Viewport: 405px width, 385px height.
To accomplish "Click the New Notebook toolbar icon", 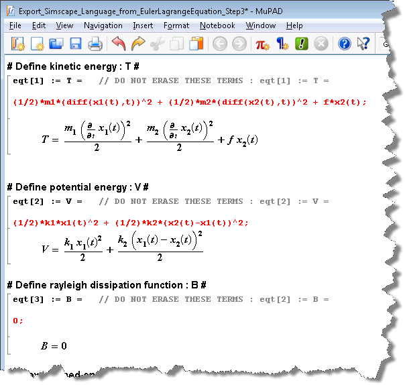I will [x=18, y=44].
